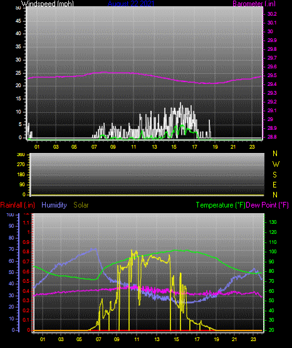Click temperature axis value 110

click(x=273, y=242)
